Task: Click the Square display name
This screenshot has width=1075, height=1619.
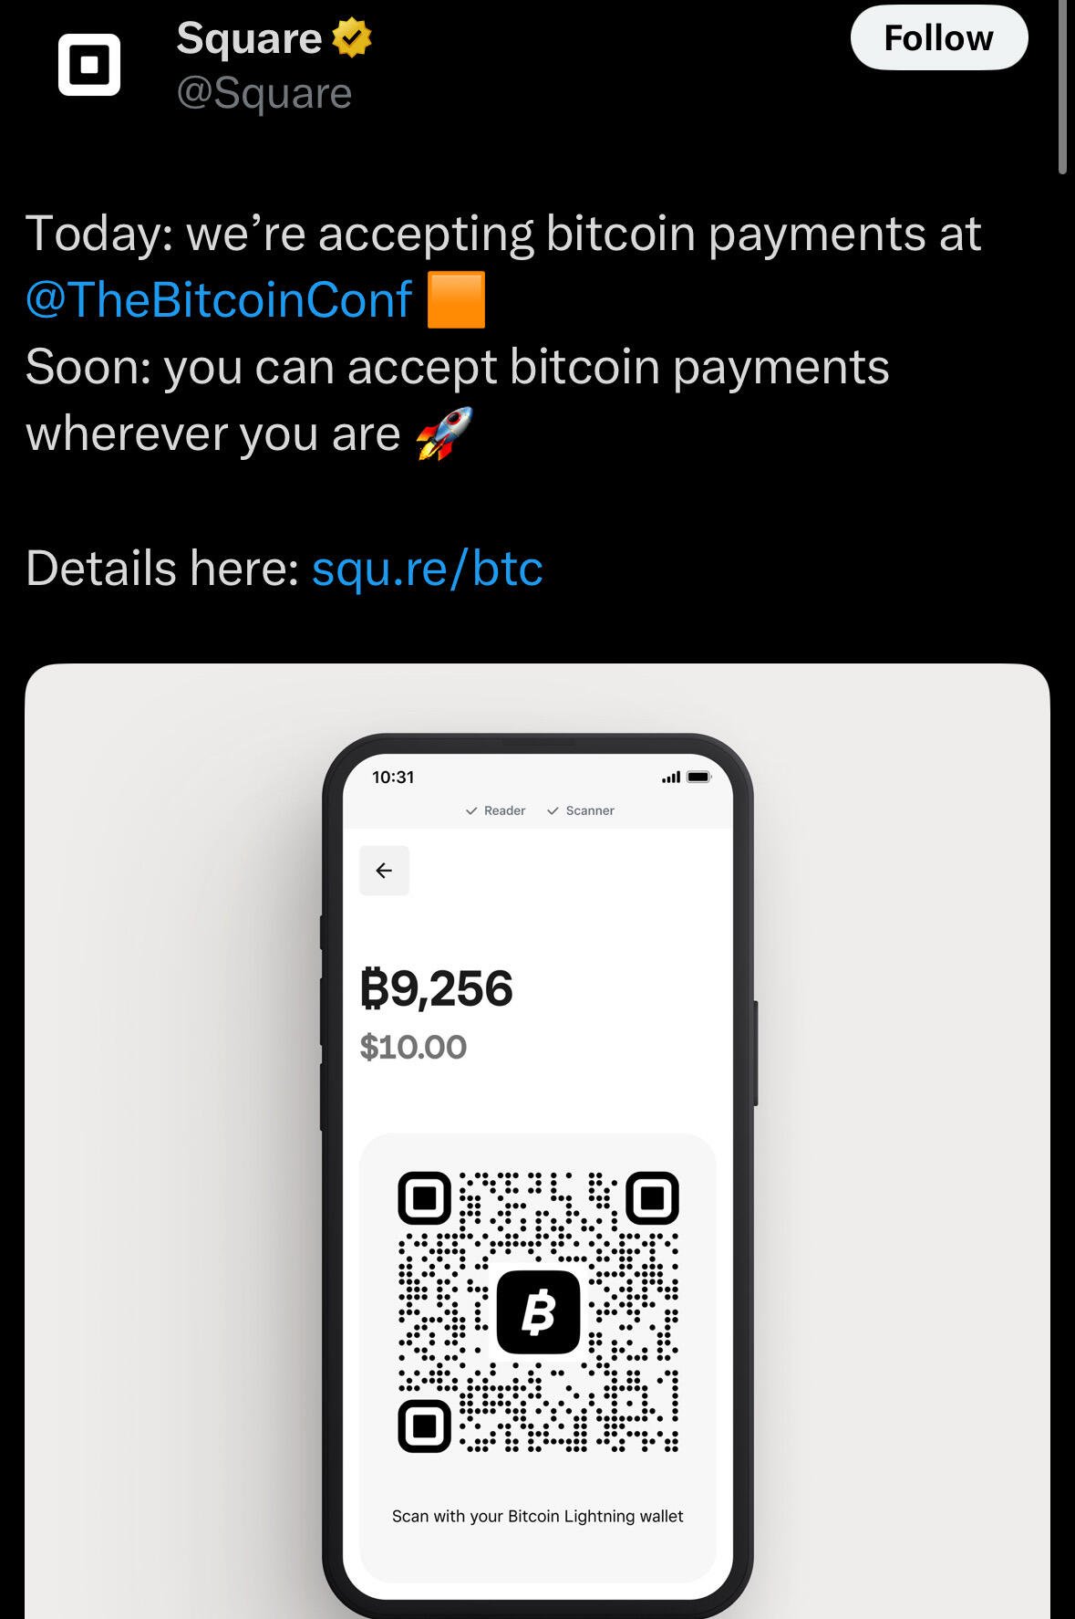Action: pyautogui.click(x=249, y=38)
